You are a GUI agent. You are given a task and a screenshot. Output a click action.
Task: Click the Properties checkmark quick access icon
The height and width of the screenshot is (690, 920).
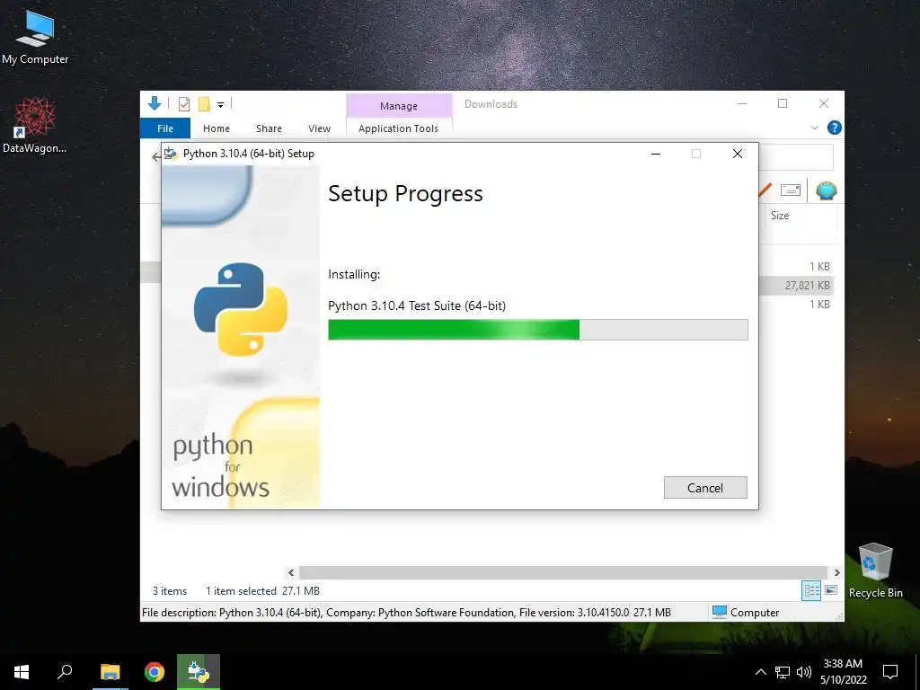(183, 104)
